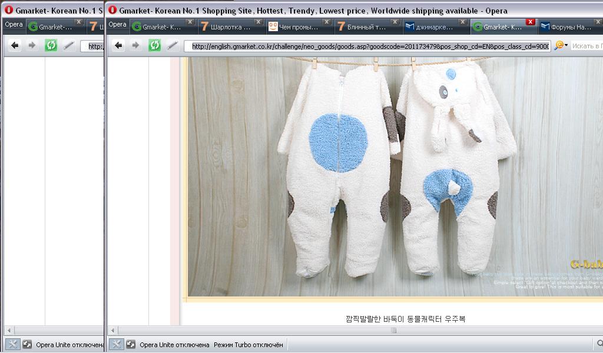
Task: Open the Opera menu in the front window
Action: pos(117,25)
